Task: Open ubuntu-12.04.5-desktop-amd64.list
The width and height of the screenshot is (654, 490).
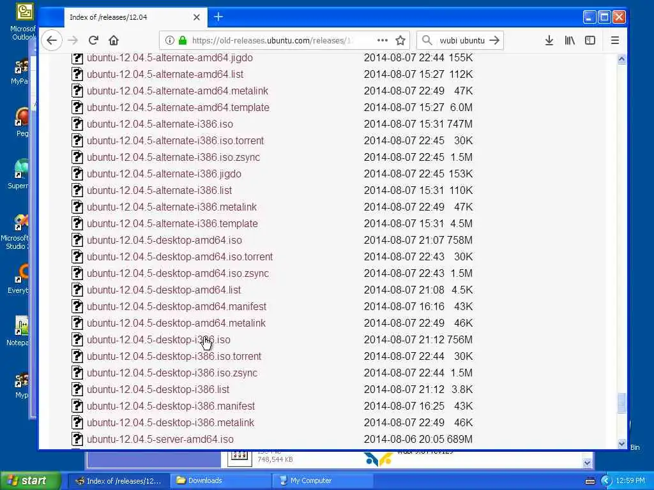Action: click(x=164, y=290)
